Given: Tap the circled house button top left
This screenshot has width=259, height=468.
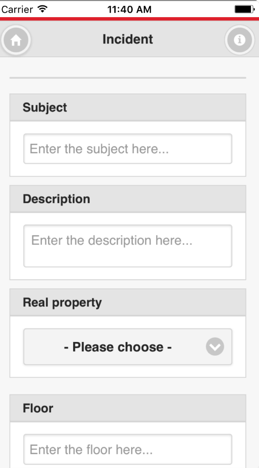Looking at the screenshot, I should (16, 40).
